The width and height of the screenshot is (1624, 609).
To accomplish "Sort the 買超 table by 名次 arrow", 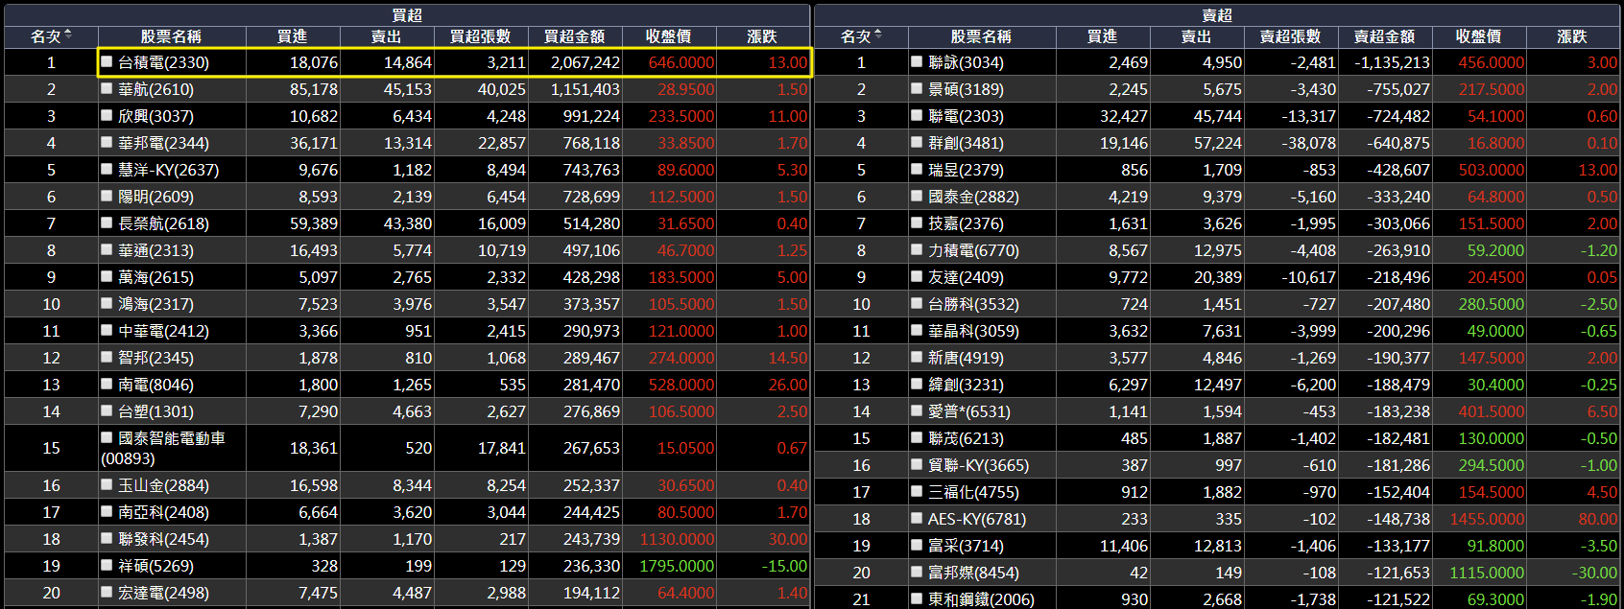I will 68,35.
